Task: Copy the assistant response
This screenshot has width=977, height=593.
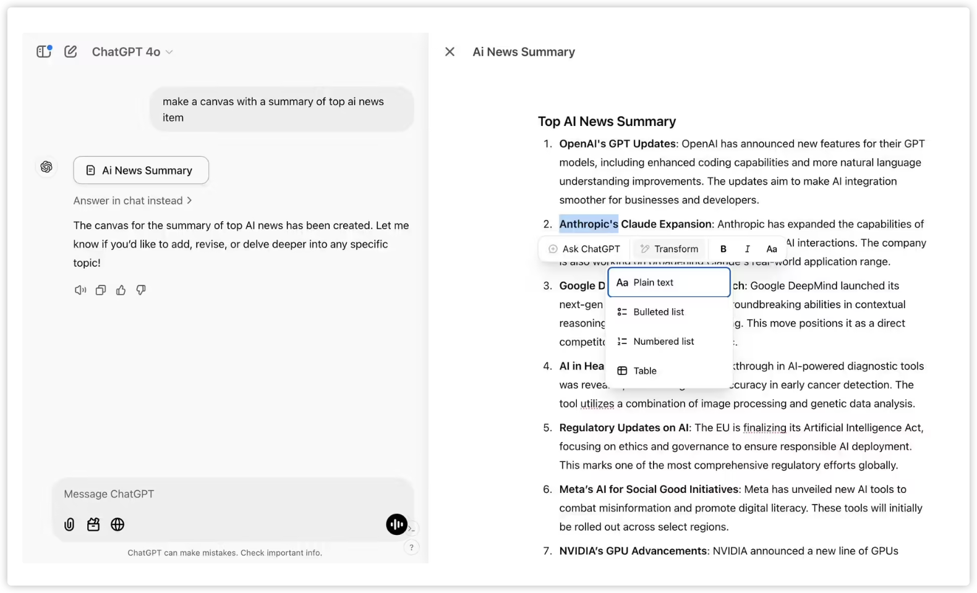Action: [x=101, y=290]
